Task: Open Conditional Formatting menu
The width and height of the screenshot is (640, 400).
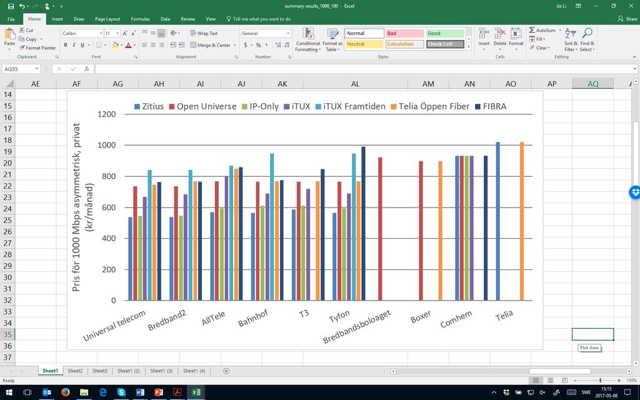Action: pyautogui.click(x=308, y=39)
